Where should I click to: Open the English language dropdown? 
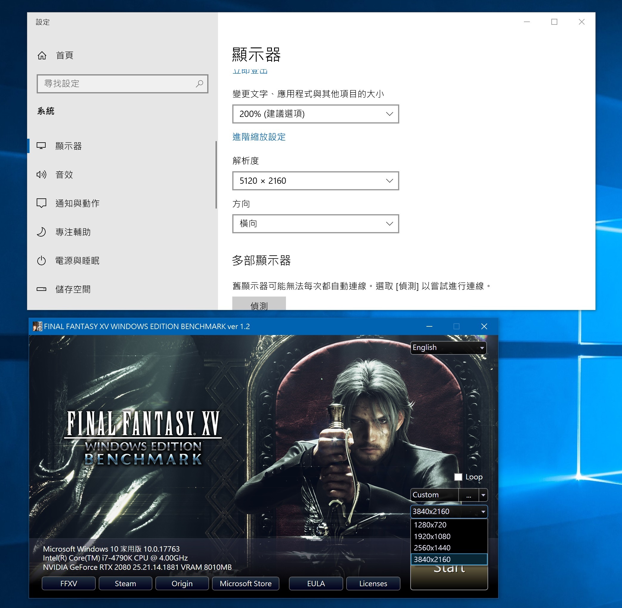(x=448, y=348)
